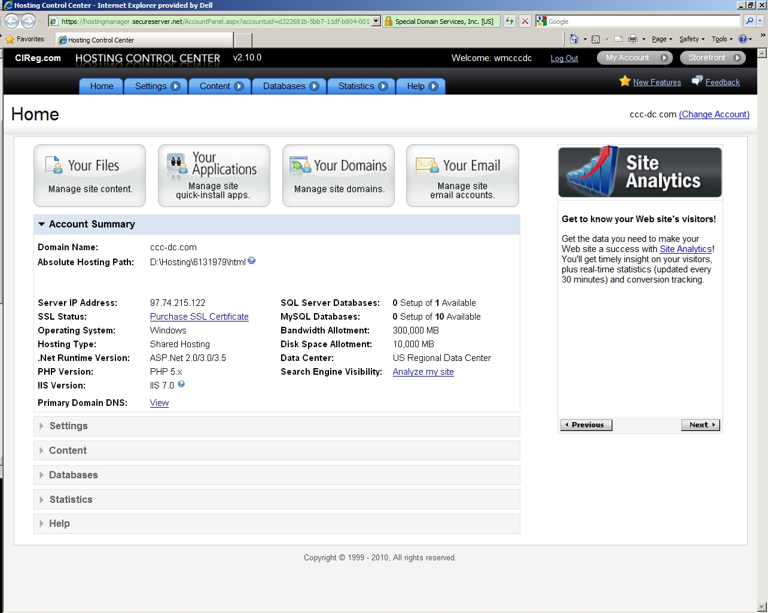
Task: Click the RSS feeds icon
Action: tap(596, 39)
